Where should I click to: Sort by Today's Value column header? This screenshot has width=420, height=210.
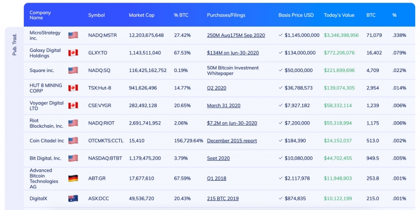(339, 15)
